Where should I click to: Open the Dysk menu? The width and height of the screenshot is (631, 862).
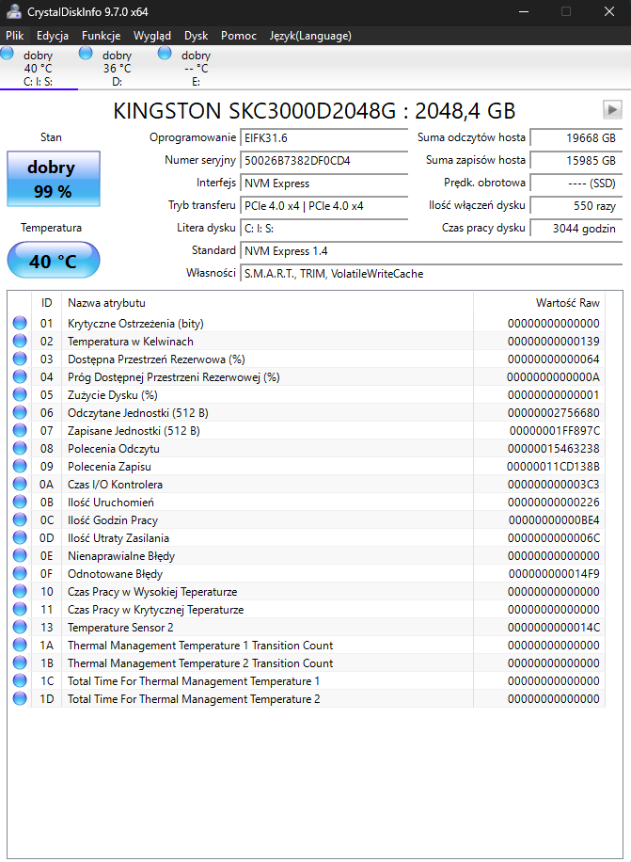[196, 36]
